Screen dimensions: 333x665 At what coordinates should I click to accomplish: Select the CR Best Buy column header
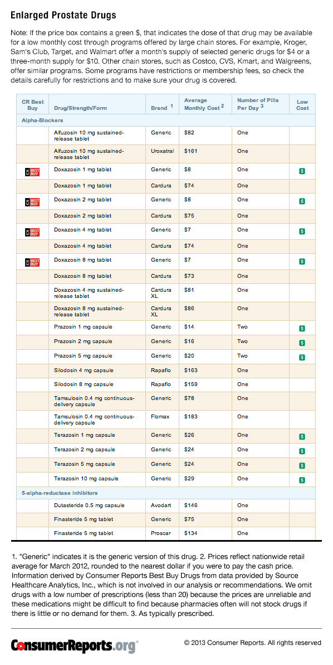[33, 105]
